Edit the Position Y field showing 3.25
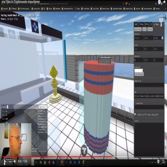Image resolution: width=167 pixels, height=167 pixels. pos(149,38)
